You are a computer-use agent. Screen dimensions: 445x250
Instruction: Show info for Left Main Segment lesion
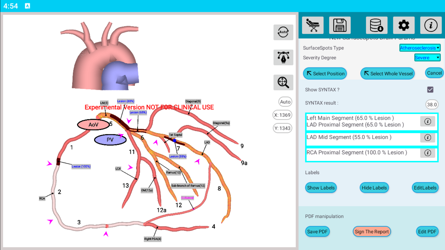[x=427, y=122]
